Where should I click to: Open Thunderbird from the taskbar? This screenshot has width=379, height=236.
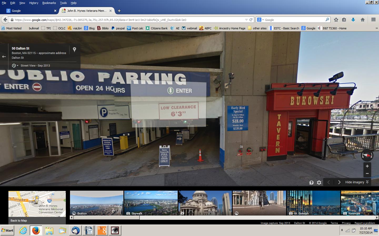point(76,230)
